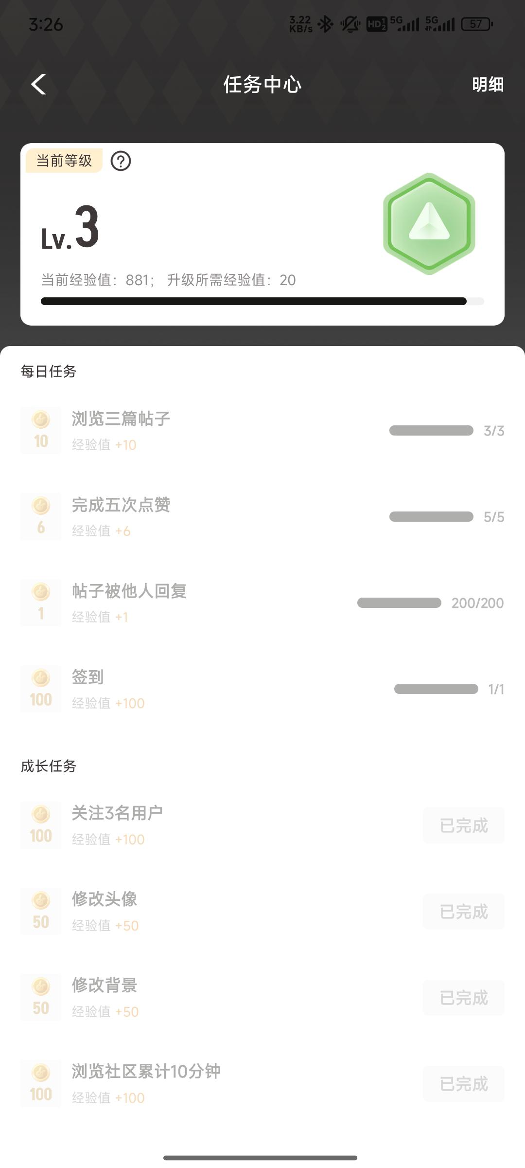
Task: Tap the green hexagon level badge
Action: [429, 224]
